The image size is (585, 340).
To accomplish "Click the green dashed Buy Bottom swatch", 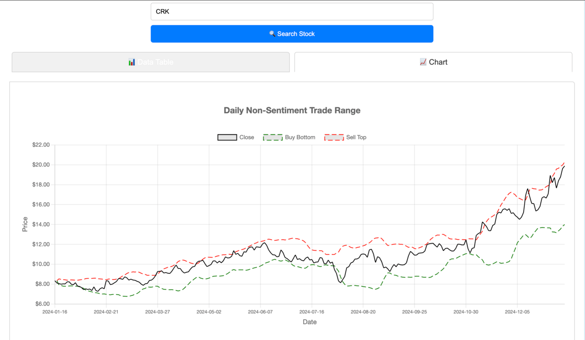I will 273,137.
